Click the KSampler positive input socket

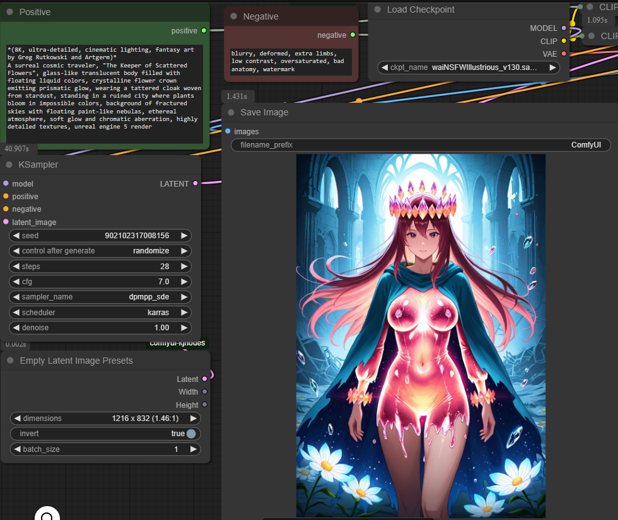pos(6,196)
